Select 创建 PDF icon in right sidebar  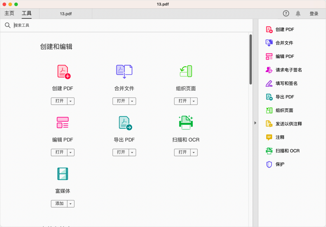pyautogui.click(x=269, y=29)
